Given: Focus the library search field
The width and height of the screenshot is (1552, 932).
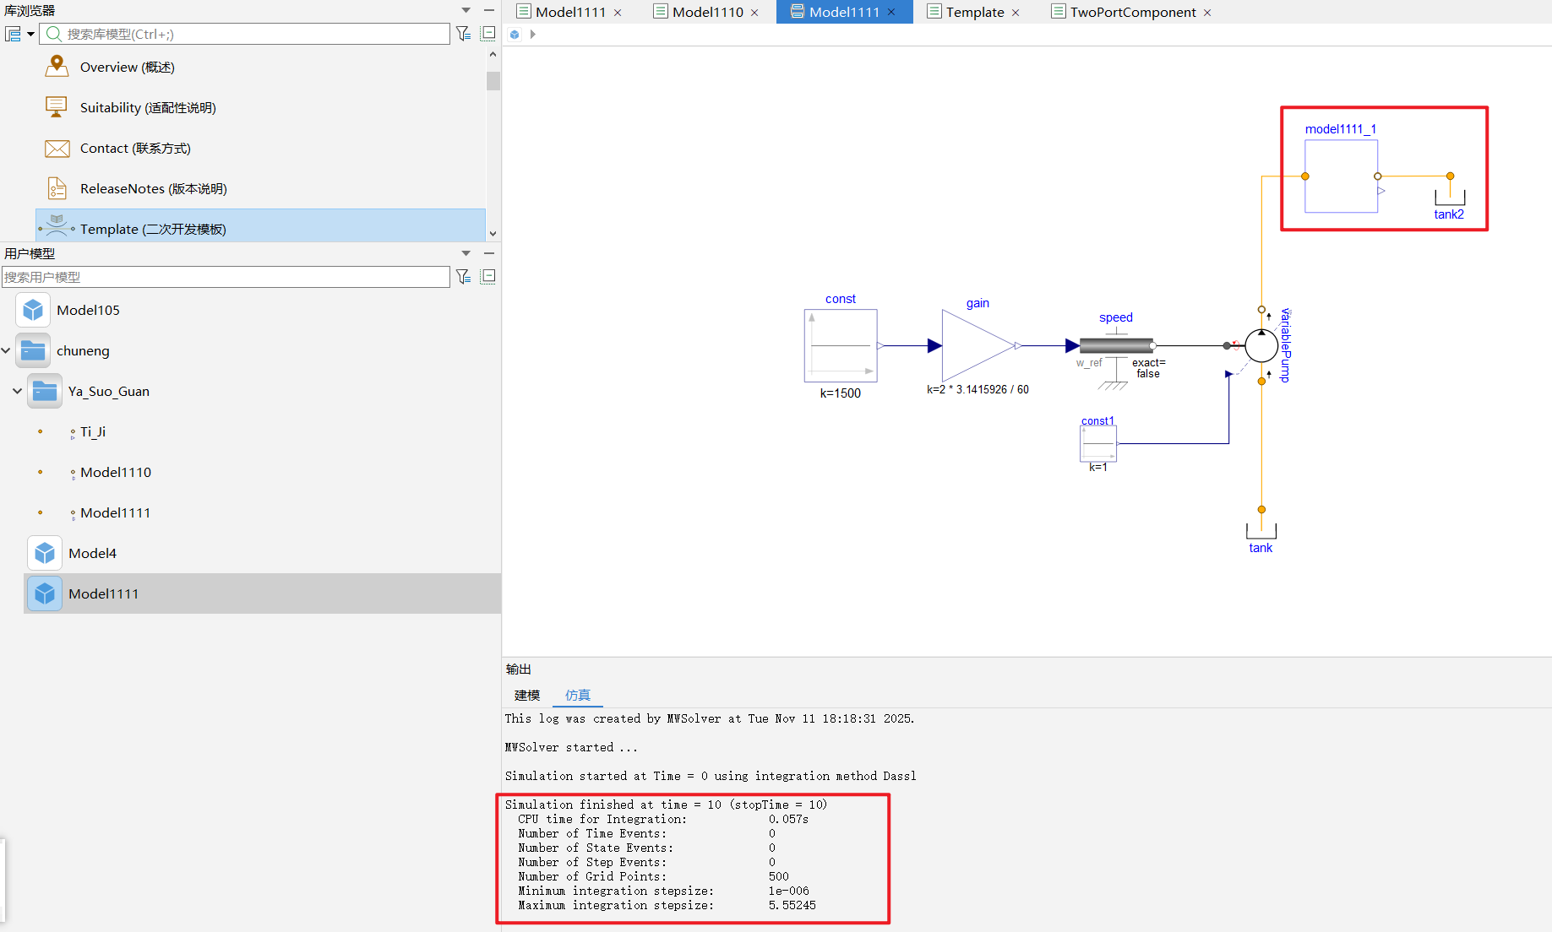Looking at the screenshot, I should pos(245,34).
